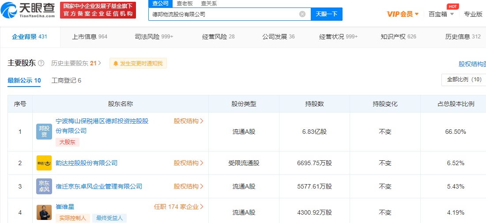
Task: Open 韵达控股股份有限公司 link
Action: [87, 163]
